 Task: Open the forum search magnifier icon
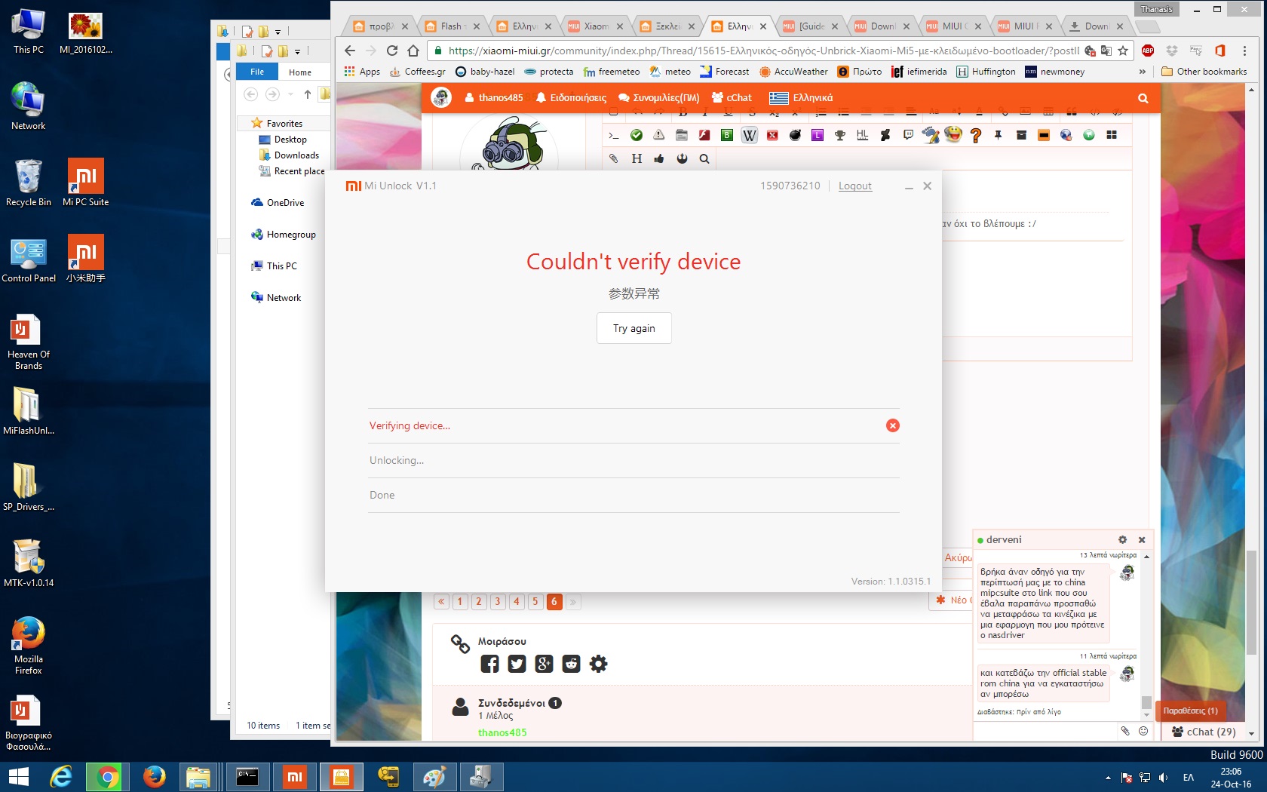tap(1143, 98)
